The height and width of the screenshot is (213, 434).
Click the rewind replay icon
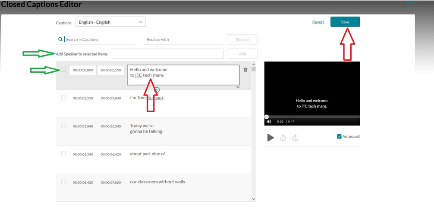tap(283, 138)
